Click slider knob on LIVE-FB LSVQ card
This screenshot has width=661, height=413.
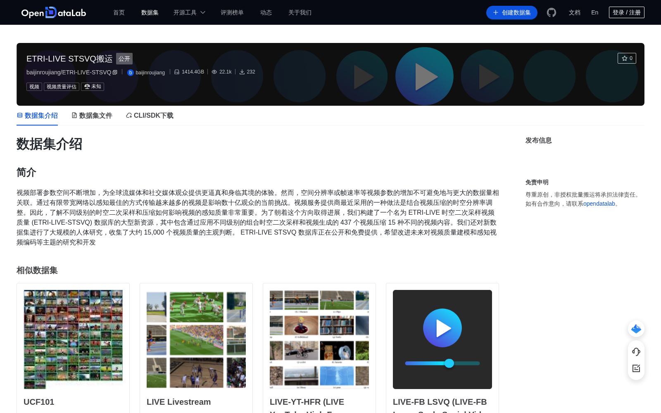pyautogui.click(x=449, y=363)
